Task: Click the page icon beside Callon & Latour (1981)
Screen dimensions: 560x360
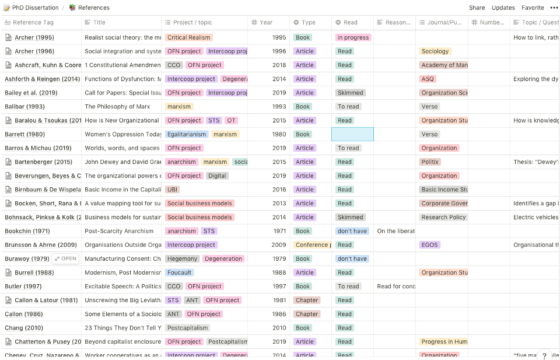Action: tap(8, 300)
